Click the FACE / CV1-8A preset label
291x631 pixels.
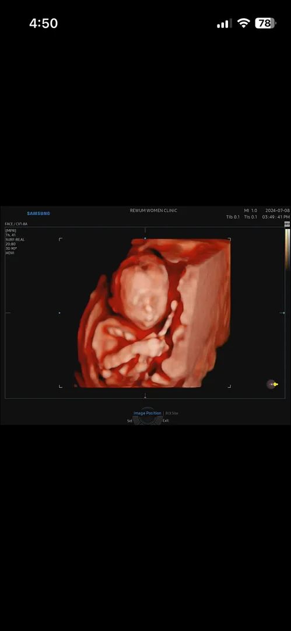(x=16, y=224)
